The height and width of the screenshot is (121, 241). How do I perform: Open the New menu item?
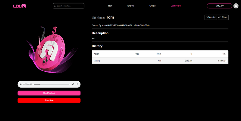pos(110,6)
